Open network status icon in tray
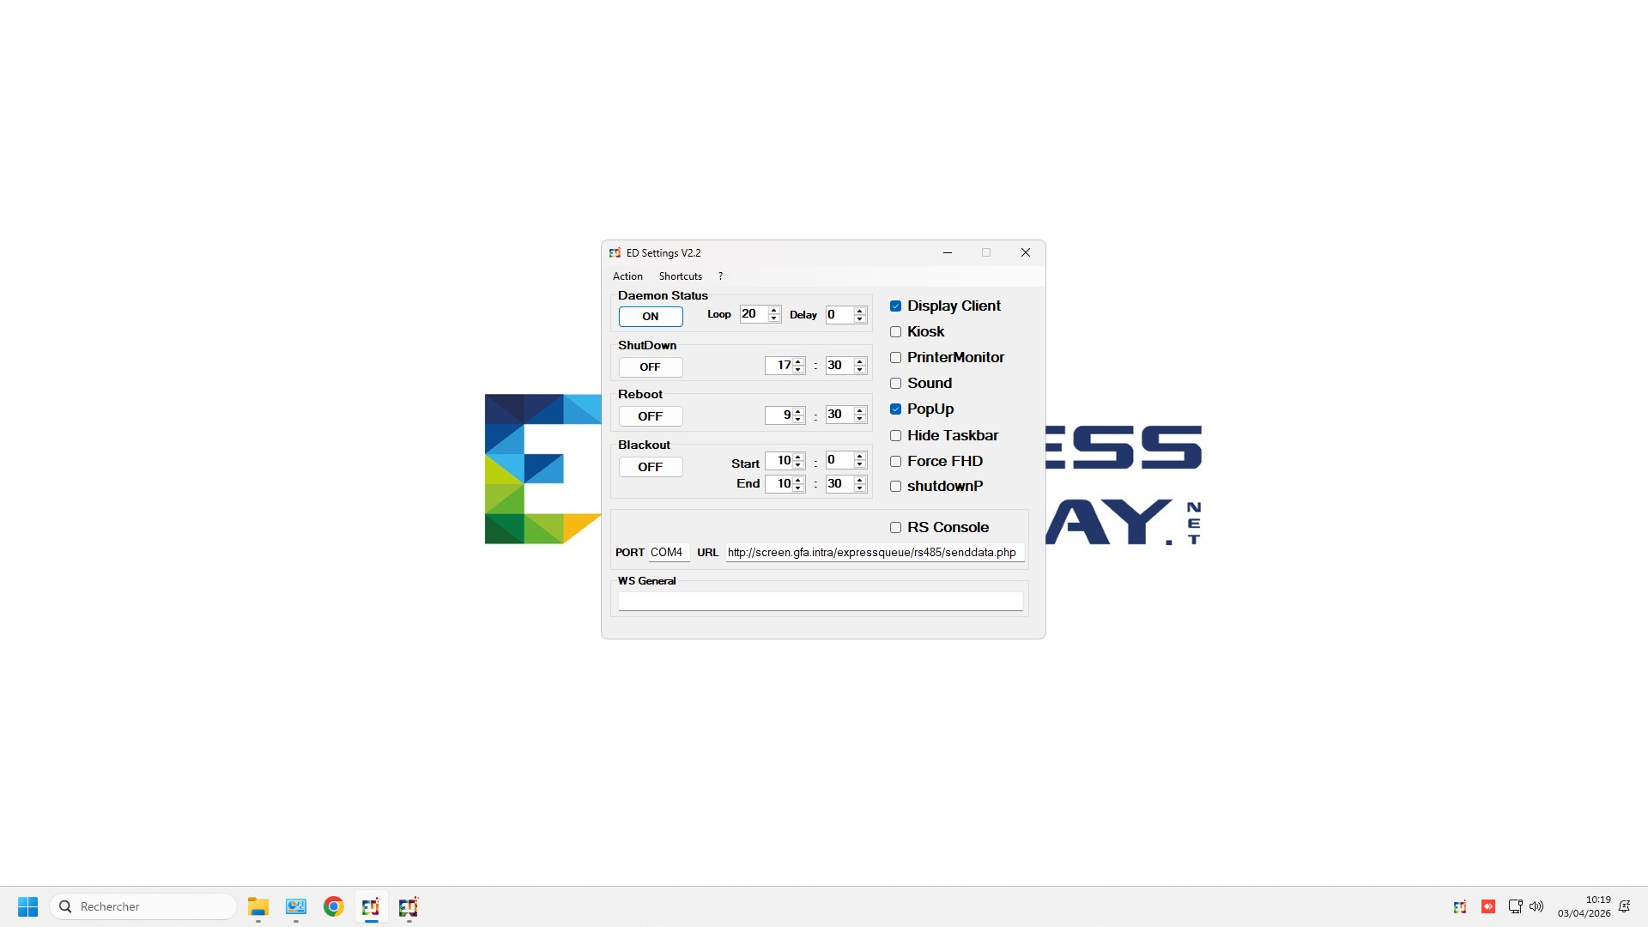Screen dimensions: 1648x927 [x=1515, y=906]
